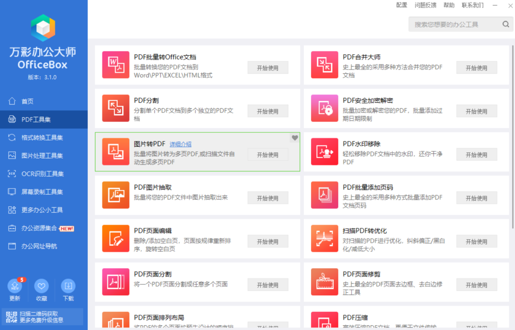The image size is (515, 330).
Task: Start PDF批量转Office文档 with 开始使用
Action: (x=268, y=68)
